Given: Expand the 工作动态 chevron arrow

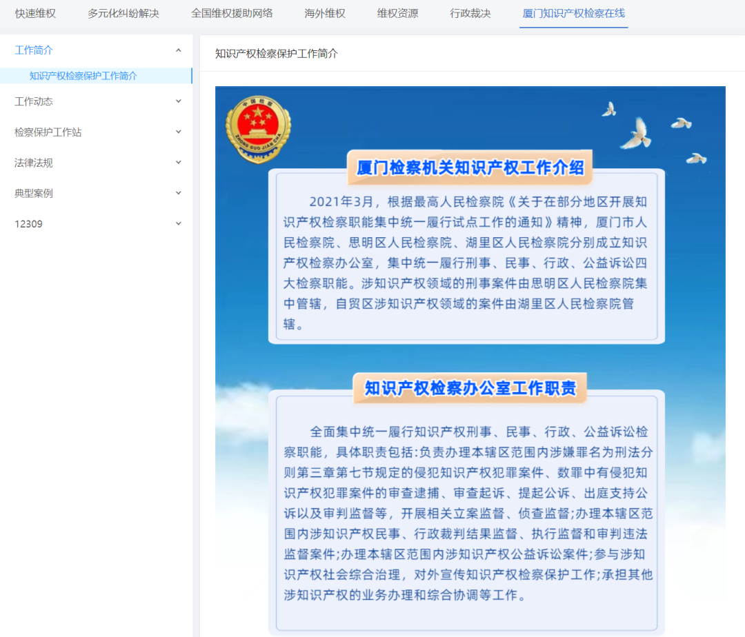Looking at the screenshot, I should [178, 101].
